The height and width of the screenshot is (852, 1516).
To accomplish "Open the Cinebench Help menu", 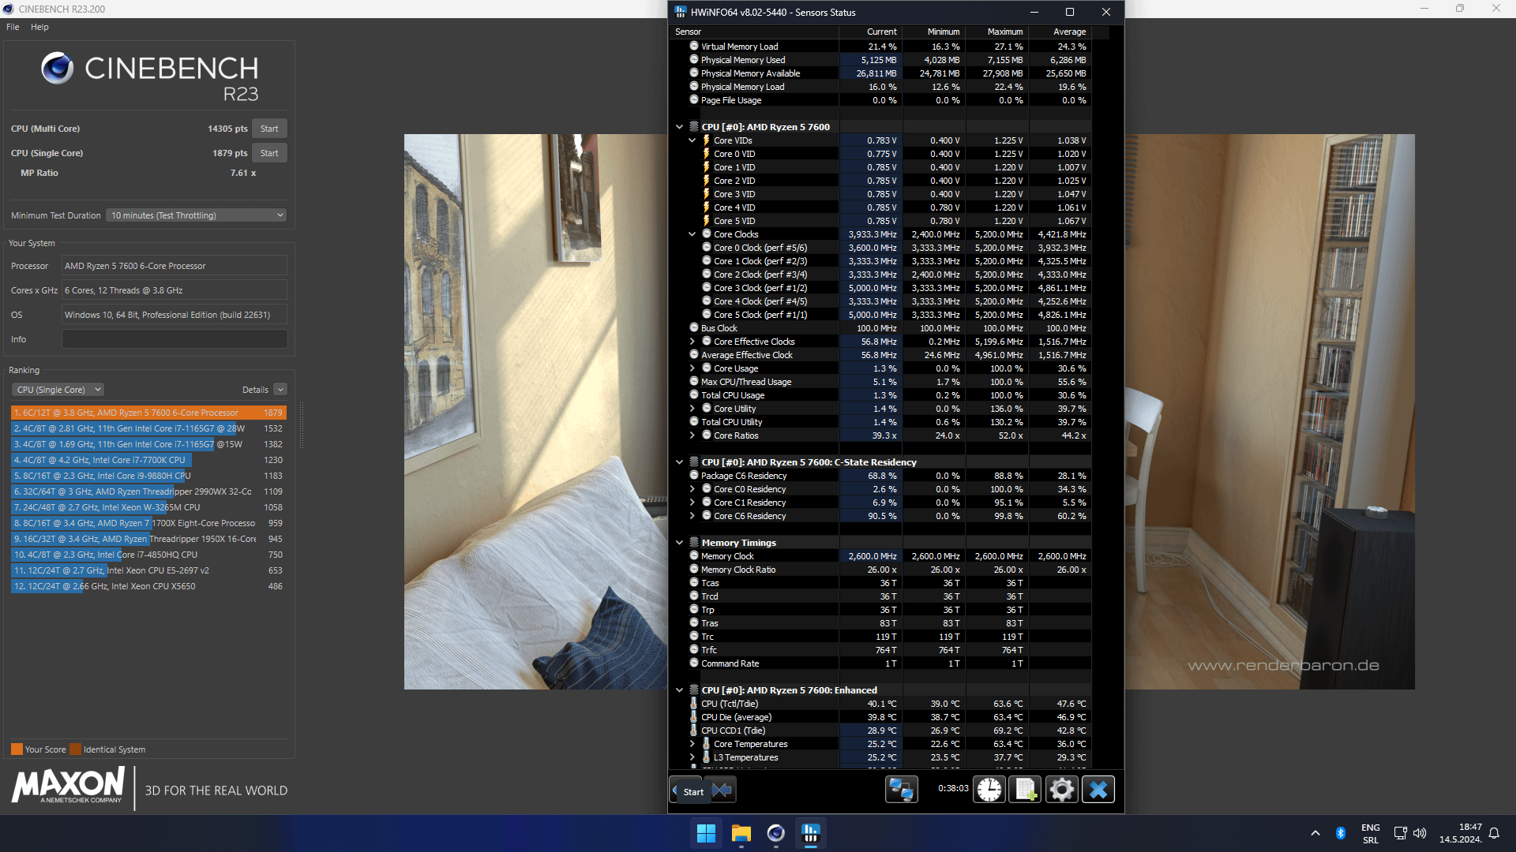I will click(x=39, y=27).
